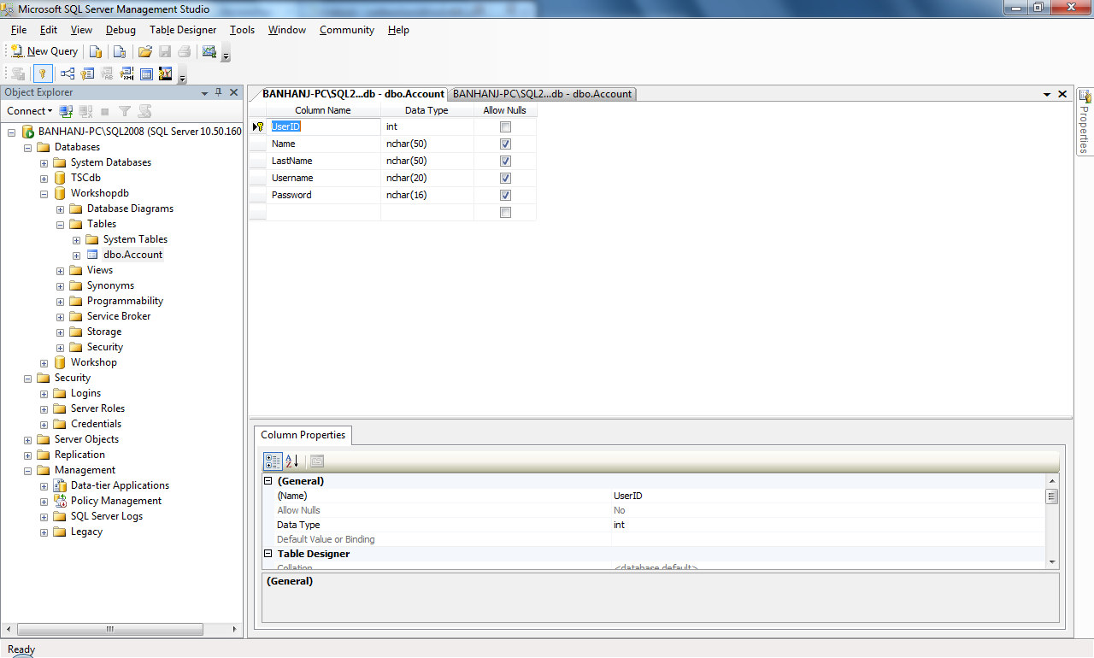Viewport: 1094px width, 658px height.
Task: Uncheck Allow Nulls for Password column
Action: pyautogui.click(x=505, y=195)
